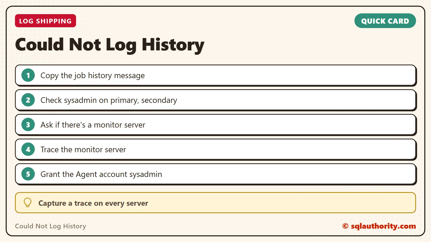Click 'Trace the monitor server' text
The width and height of the screenshot is (431, 242).
coord(83,149)
